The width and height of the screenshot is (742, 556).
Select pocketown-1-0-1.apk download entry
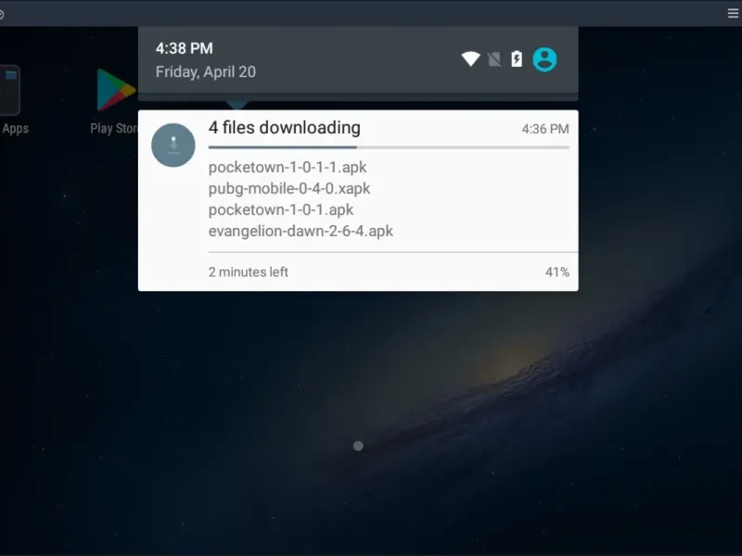pyautogui.click(x=281, y=210)
